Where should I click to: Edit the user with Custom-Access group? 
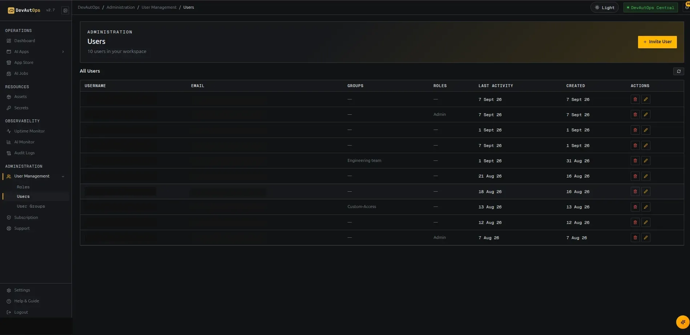(x=646, y=207)
